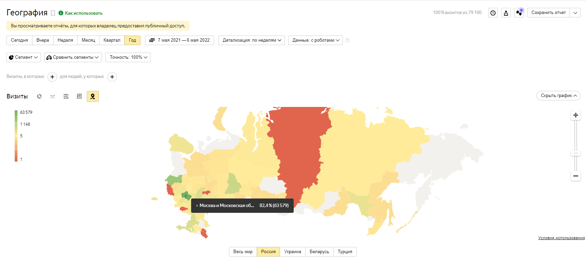This screenshot has width=586, height=261.
Task: Set period to Месяц
Action: (88, 40)
